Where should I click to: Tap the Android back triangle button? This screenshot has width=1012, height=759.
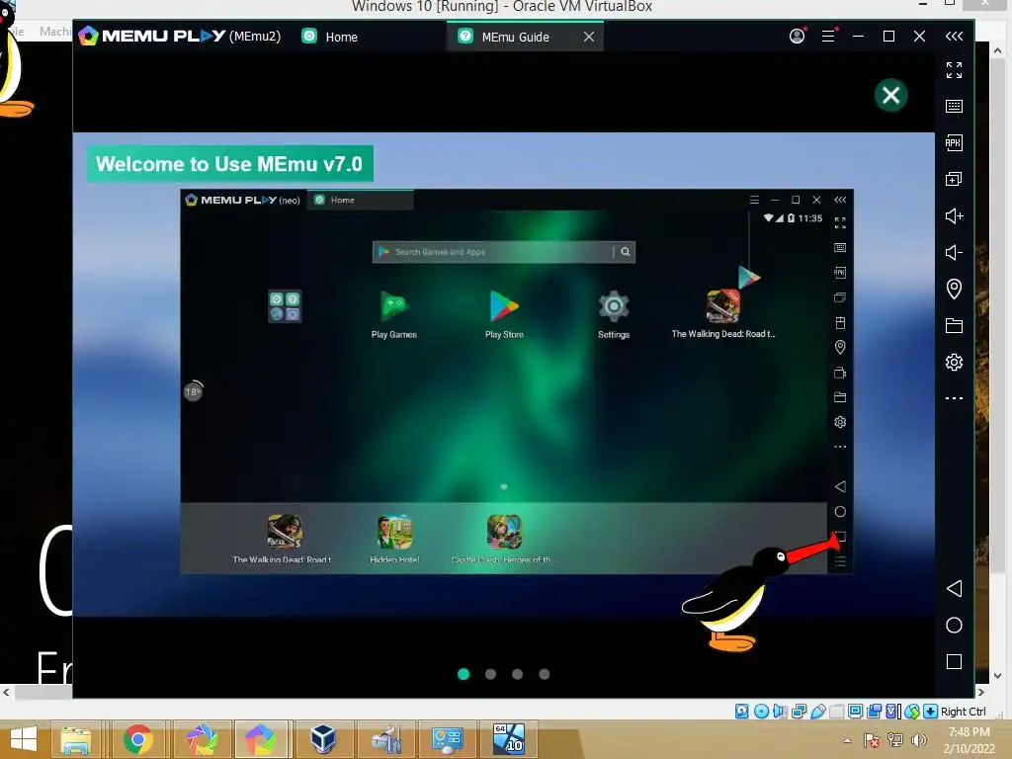click(x=954, y=588)
